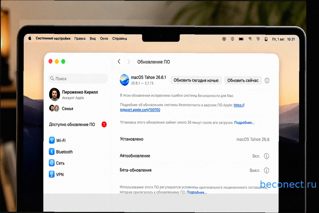Image resolution: width=319 pixels, height=213 pixels.
Task: Click the Бета-обновления label
Action: [136, 170]
